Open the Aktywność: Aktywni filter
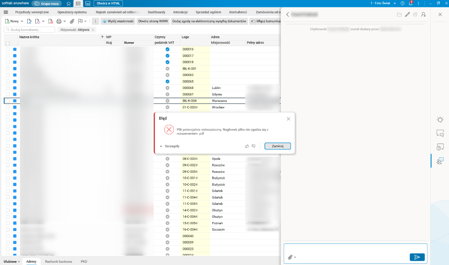This screenshot has width=449, height=265. [x=75, y=30]
